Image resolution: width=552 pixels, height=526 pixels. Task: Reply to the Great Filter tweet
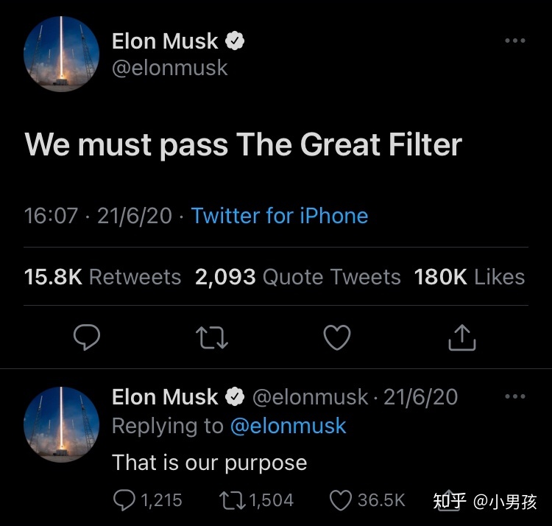coord(87,337)
